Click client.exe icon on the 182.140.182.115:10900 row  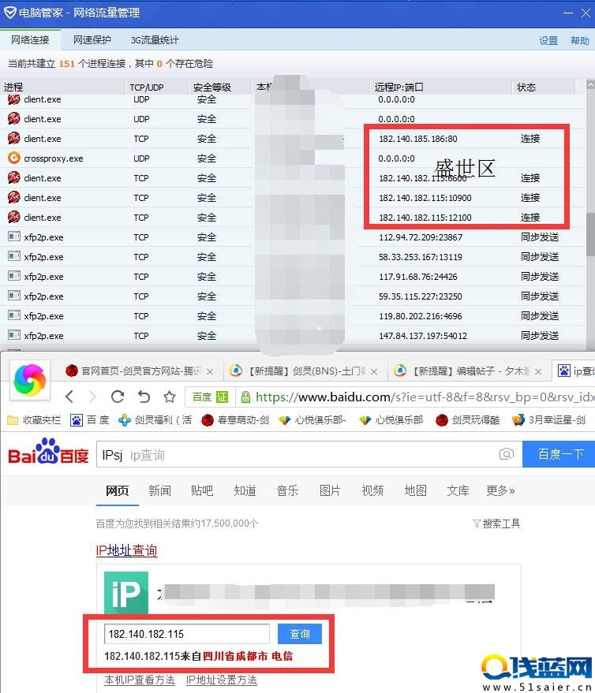point(14,197)
